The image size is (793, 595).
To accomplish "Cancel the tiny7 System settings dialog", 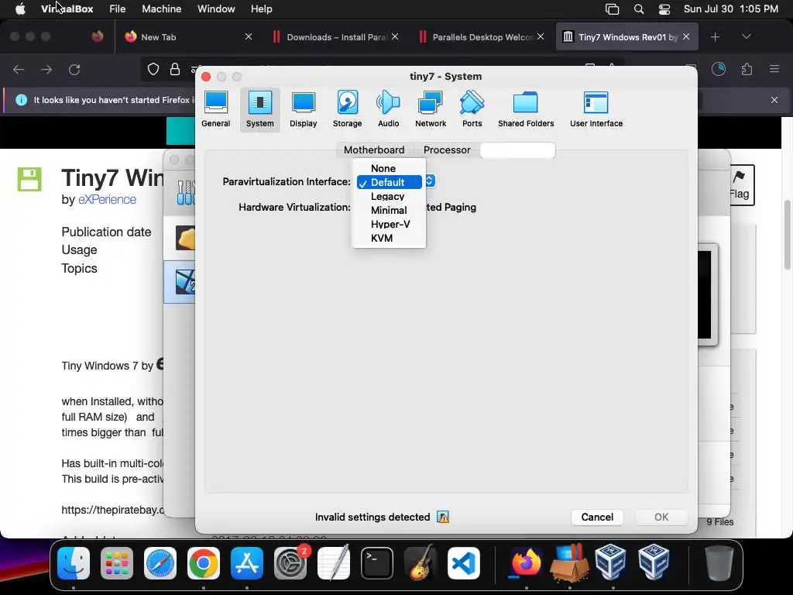I will [597, 517].
